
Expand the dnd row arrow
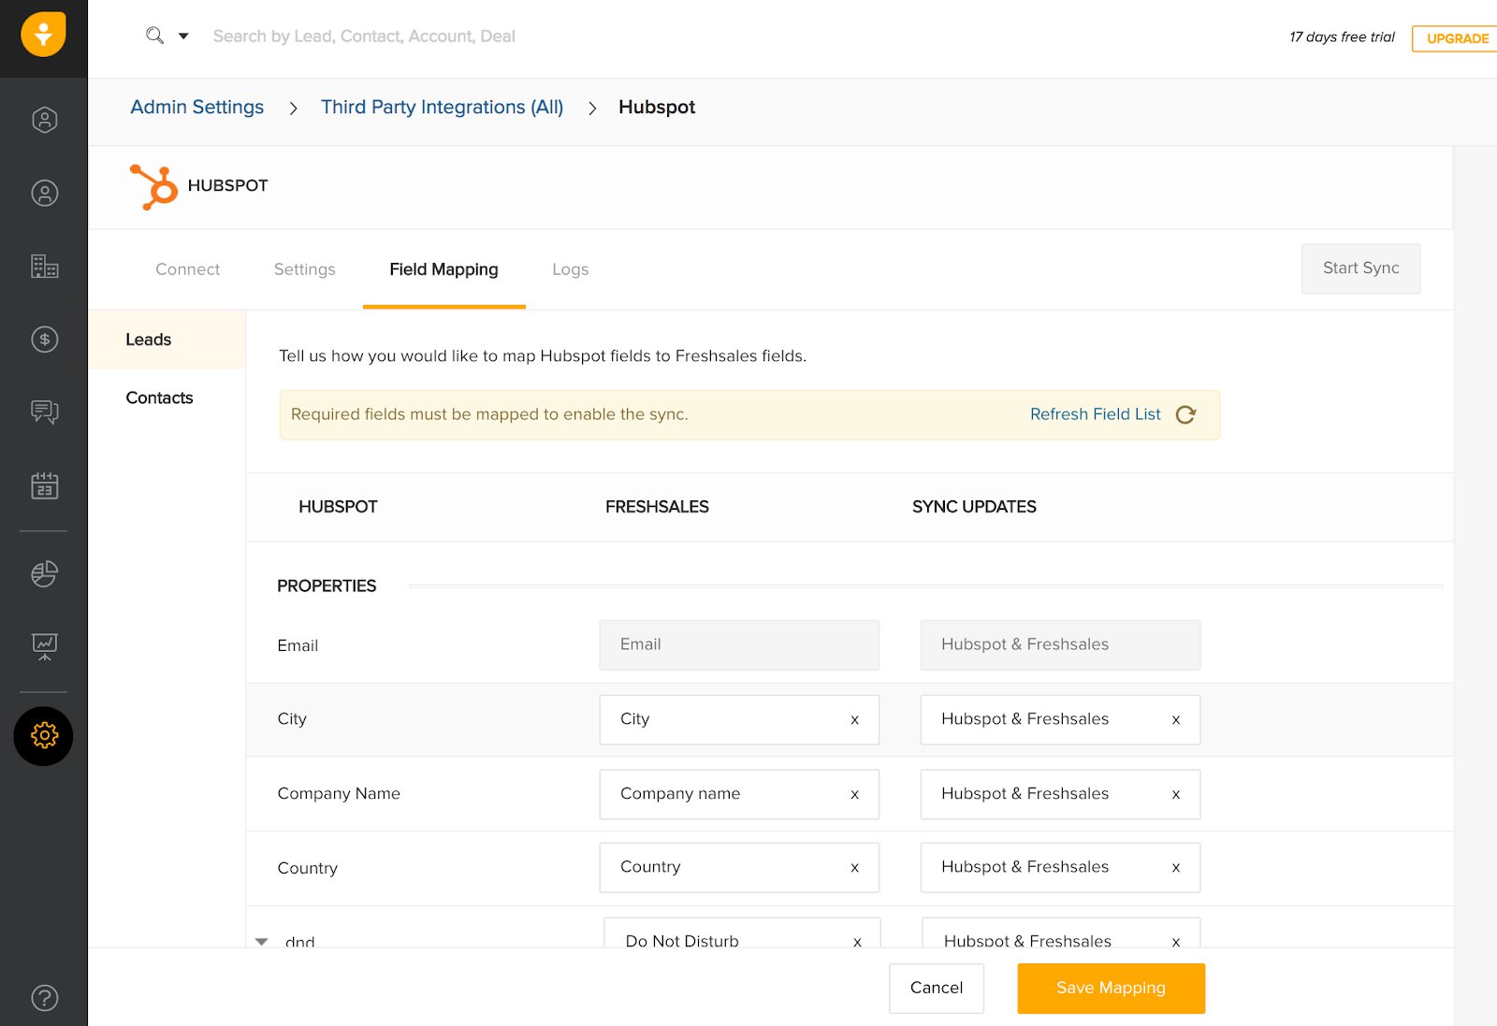[x=262, y=941]
